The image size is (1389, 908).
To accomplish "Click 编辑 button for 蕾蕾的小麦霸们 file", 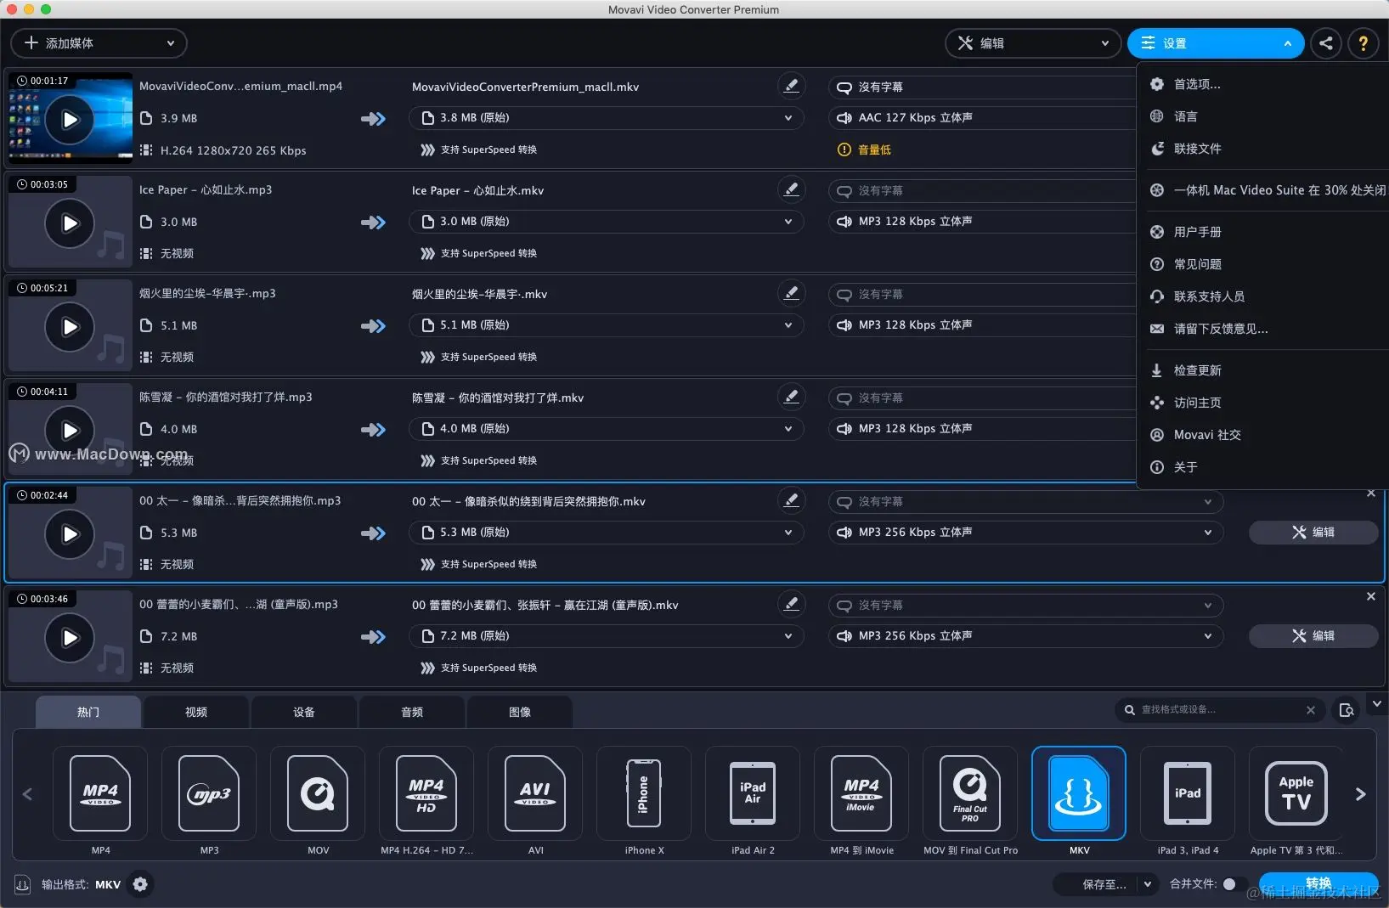I will [1313, 636].
